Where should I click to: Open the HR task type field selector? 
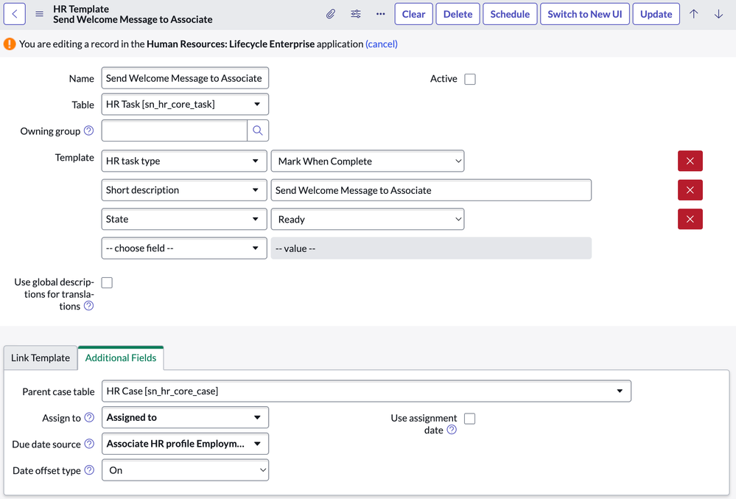[x=184, y=161]
